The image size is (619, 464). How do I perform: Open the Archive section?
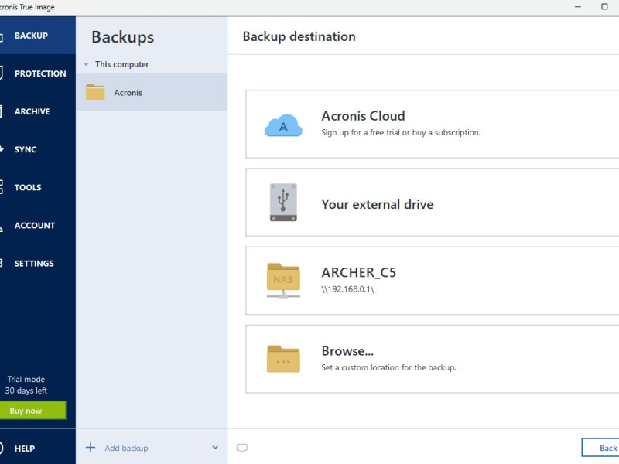pyautogui.click(x=37, y=111)
